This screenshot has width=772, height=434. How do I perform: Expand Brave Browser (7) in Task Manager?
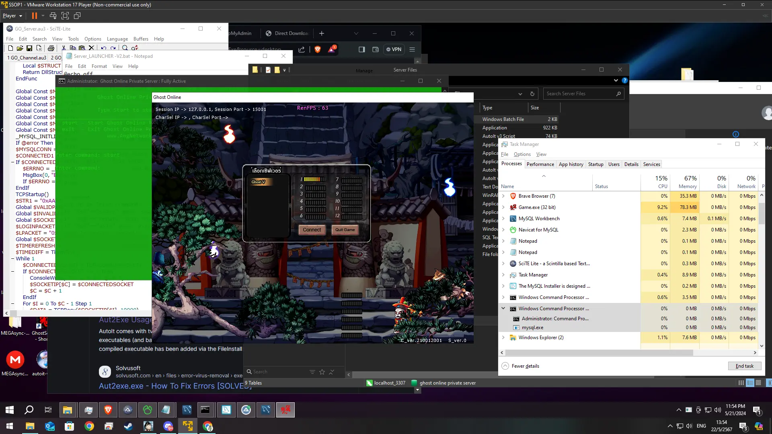[503, 196]
